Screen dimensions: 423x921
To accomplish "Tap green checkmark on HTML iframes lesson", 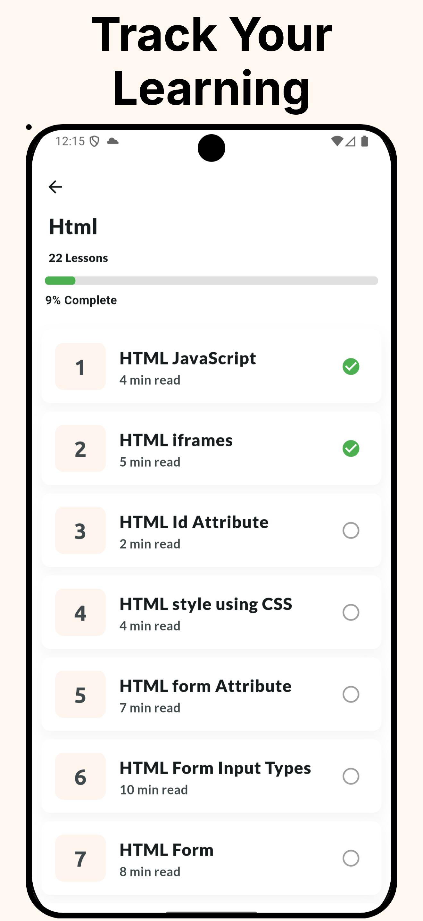I will (x=351, y=448).
